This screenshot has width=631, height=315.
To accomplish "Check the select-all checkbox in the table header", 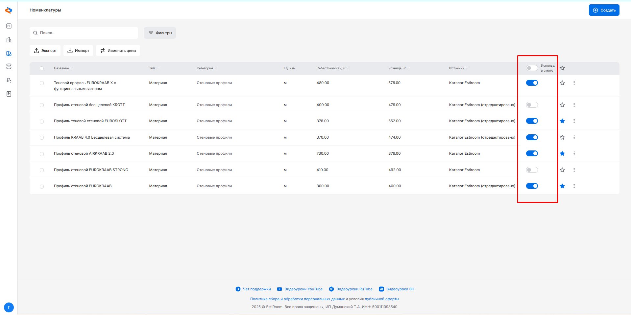I will coord(42,68).
